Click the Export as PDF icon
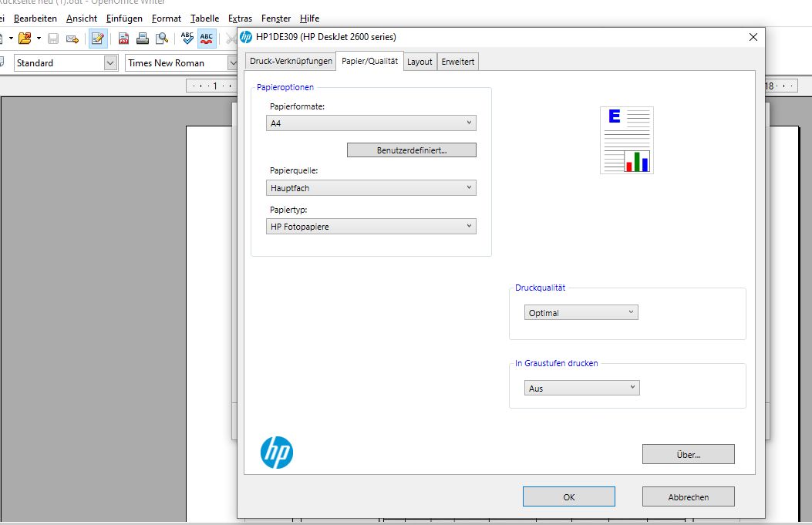 point(123,39)
